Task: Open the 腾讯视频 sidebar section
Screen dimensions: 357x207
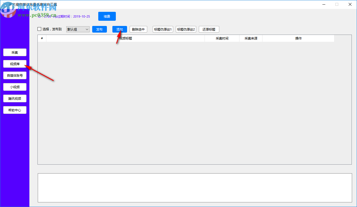Action: (15, 99)
